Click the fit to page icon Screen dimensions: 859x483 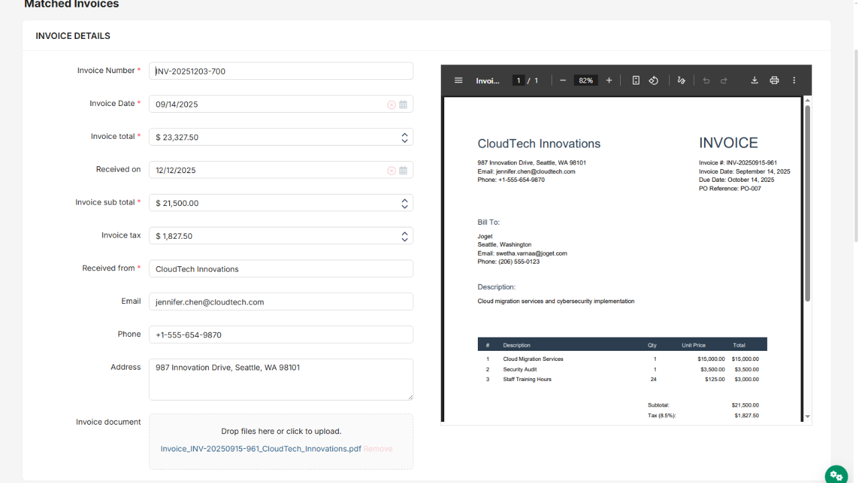point(636,80)
